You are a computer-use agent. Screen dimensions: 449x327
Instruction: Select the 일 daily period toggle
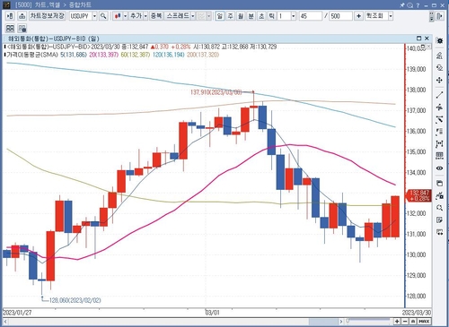(x=220, y=16)
